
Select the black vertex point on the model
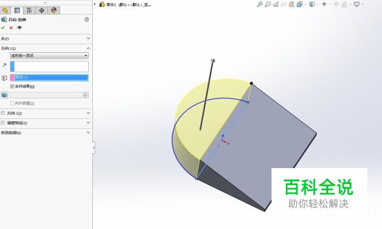pos(251,83)
